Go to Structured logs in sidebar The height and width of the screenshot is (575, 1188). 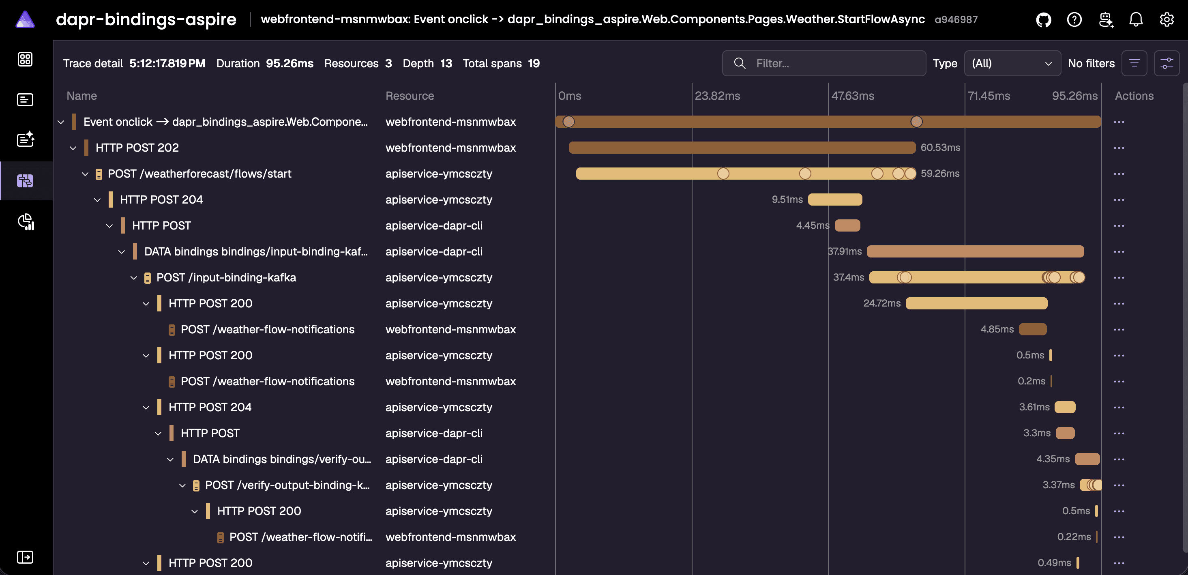pyautogui.click(x=25, y=140)
